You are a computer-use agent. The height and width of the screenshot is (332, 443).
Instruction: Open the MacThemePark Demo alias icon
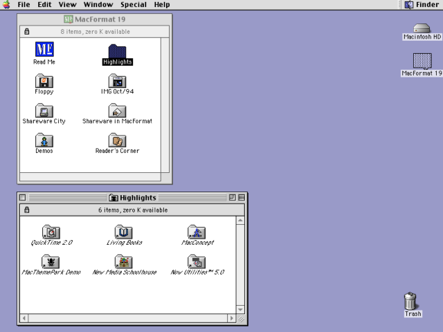(51, 261)
